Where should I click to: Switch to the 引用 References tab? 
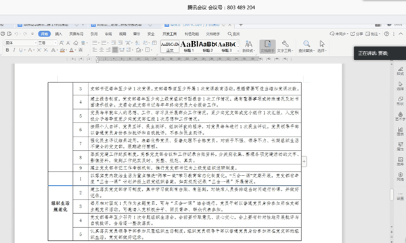click(94, 34)
